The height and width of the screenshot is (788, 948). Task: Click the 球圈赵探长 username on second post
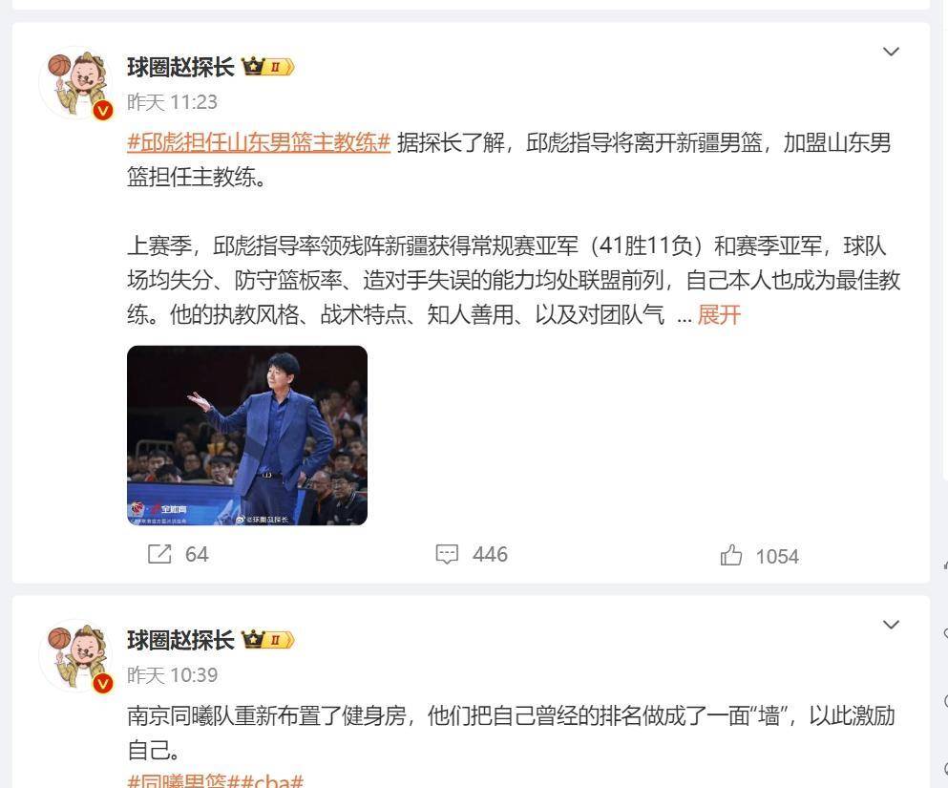coord(180,639)
